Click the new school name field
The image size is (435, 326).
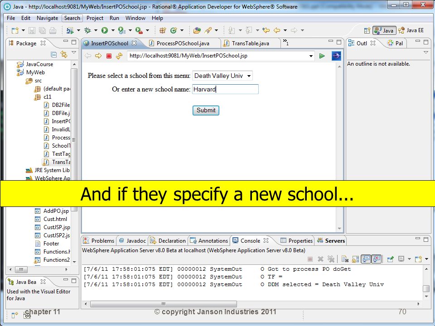pyautogui.click(x=225, y=89)
